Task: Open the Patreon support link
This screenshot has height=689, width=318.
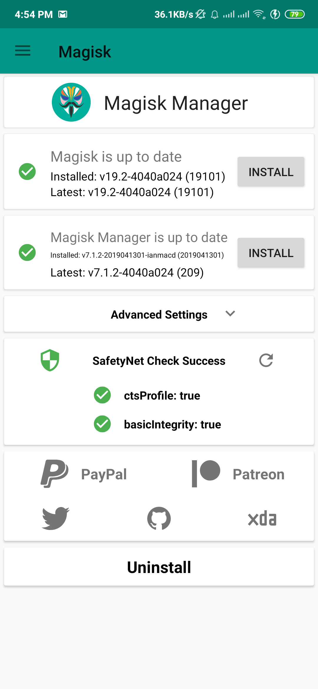Action: click(x=238, y=474)
